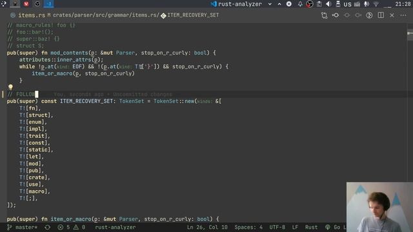Change the end of line sequence LF
The height and width of the screenshot is (232, 413).
click(x=295, y=227)
